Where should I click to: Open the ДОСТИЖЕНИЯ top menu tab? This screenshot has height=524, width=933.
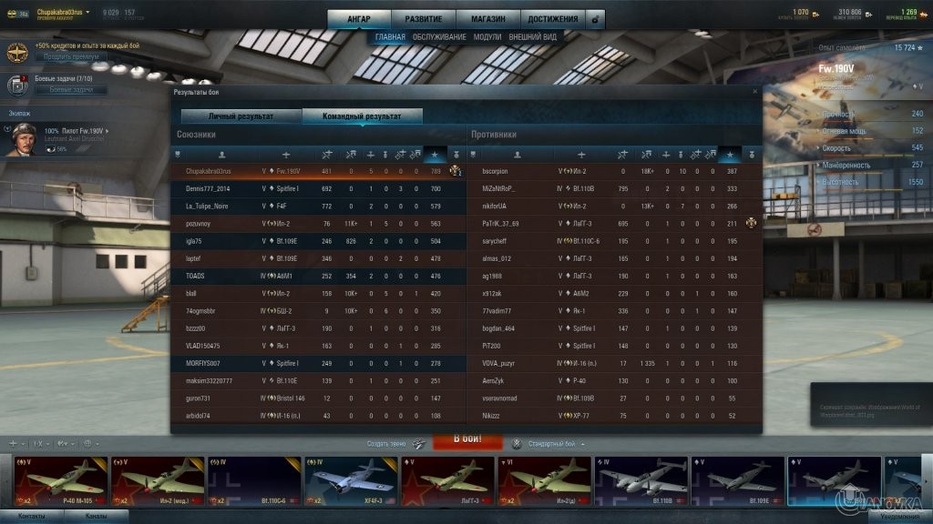pos(553,19)
